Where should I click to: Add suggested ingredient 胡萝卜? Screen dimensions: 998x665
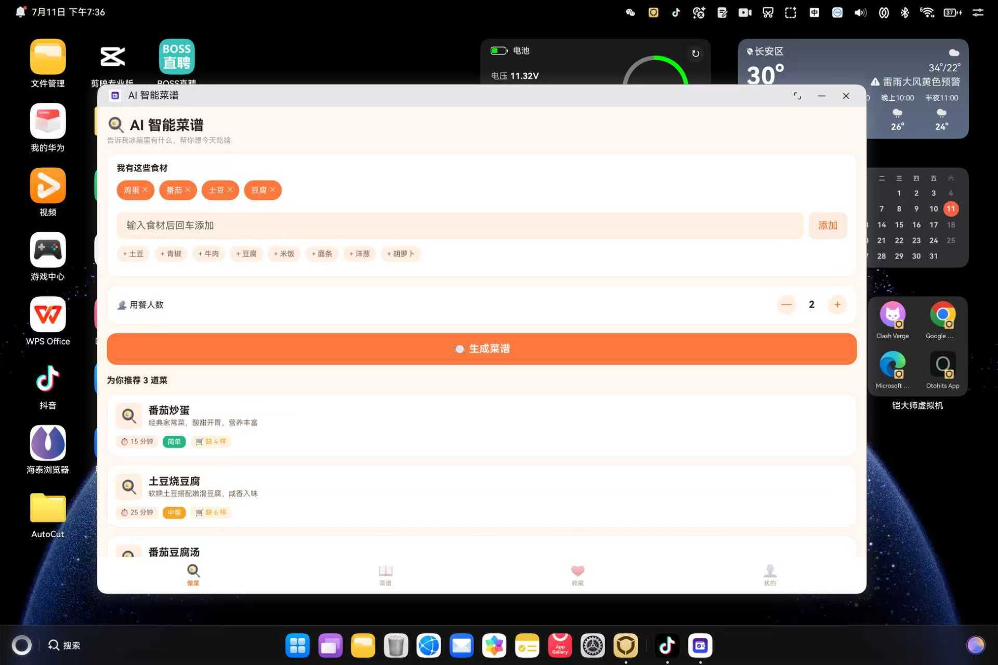400,254
